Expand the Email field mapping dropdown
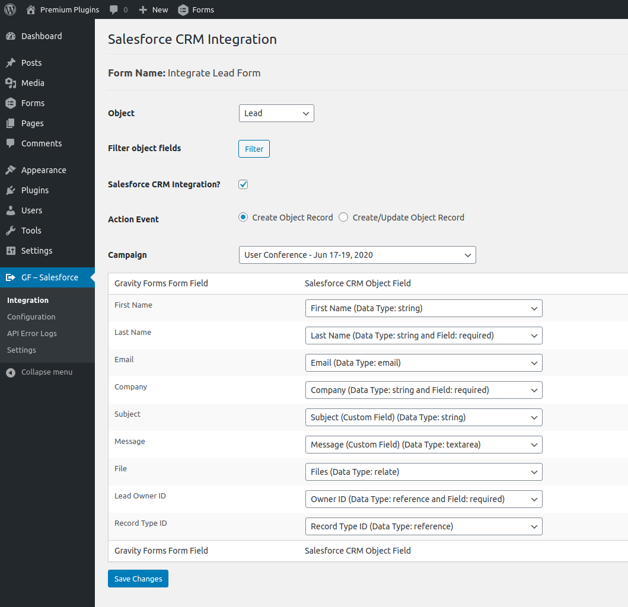628x607 pixels. click(424, 363)
